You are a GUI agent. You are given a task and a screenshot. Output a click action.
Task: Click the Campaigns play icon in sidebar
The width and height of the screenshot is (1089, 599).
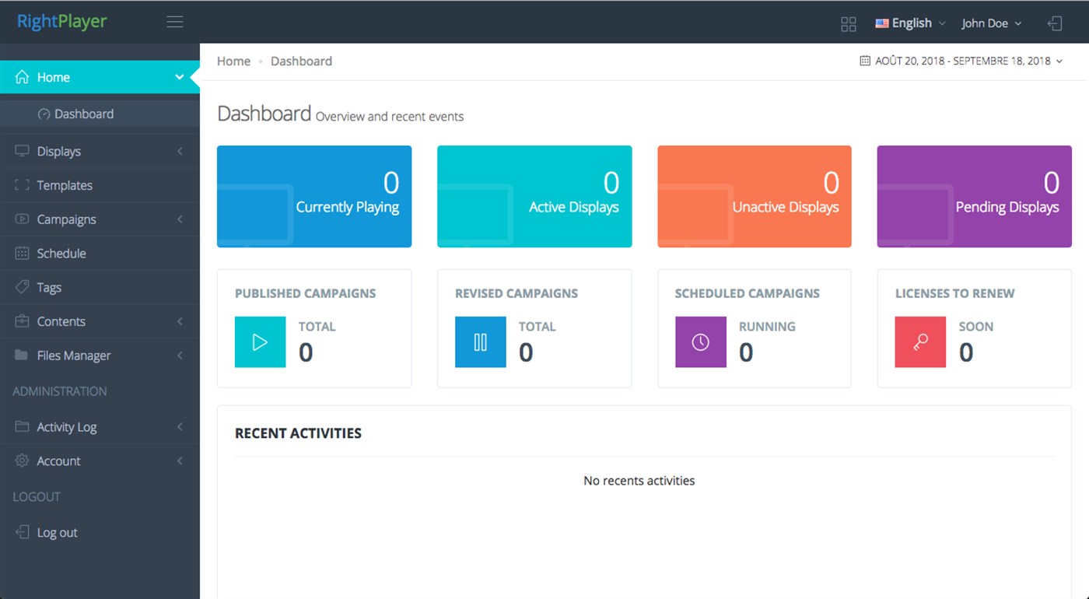point(22,219)
